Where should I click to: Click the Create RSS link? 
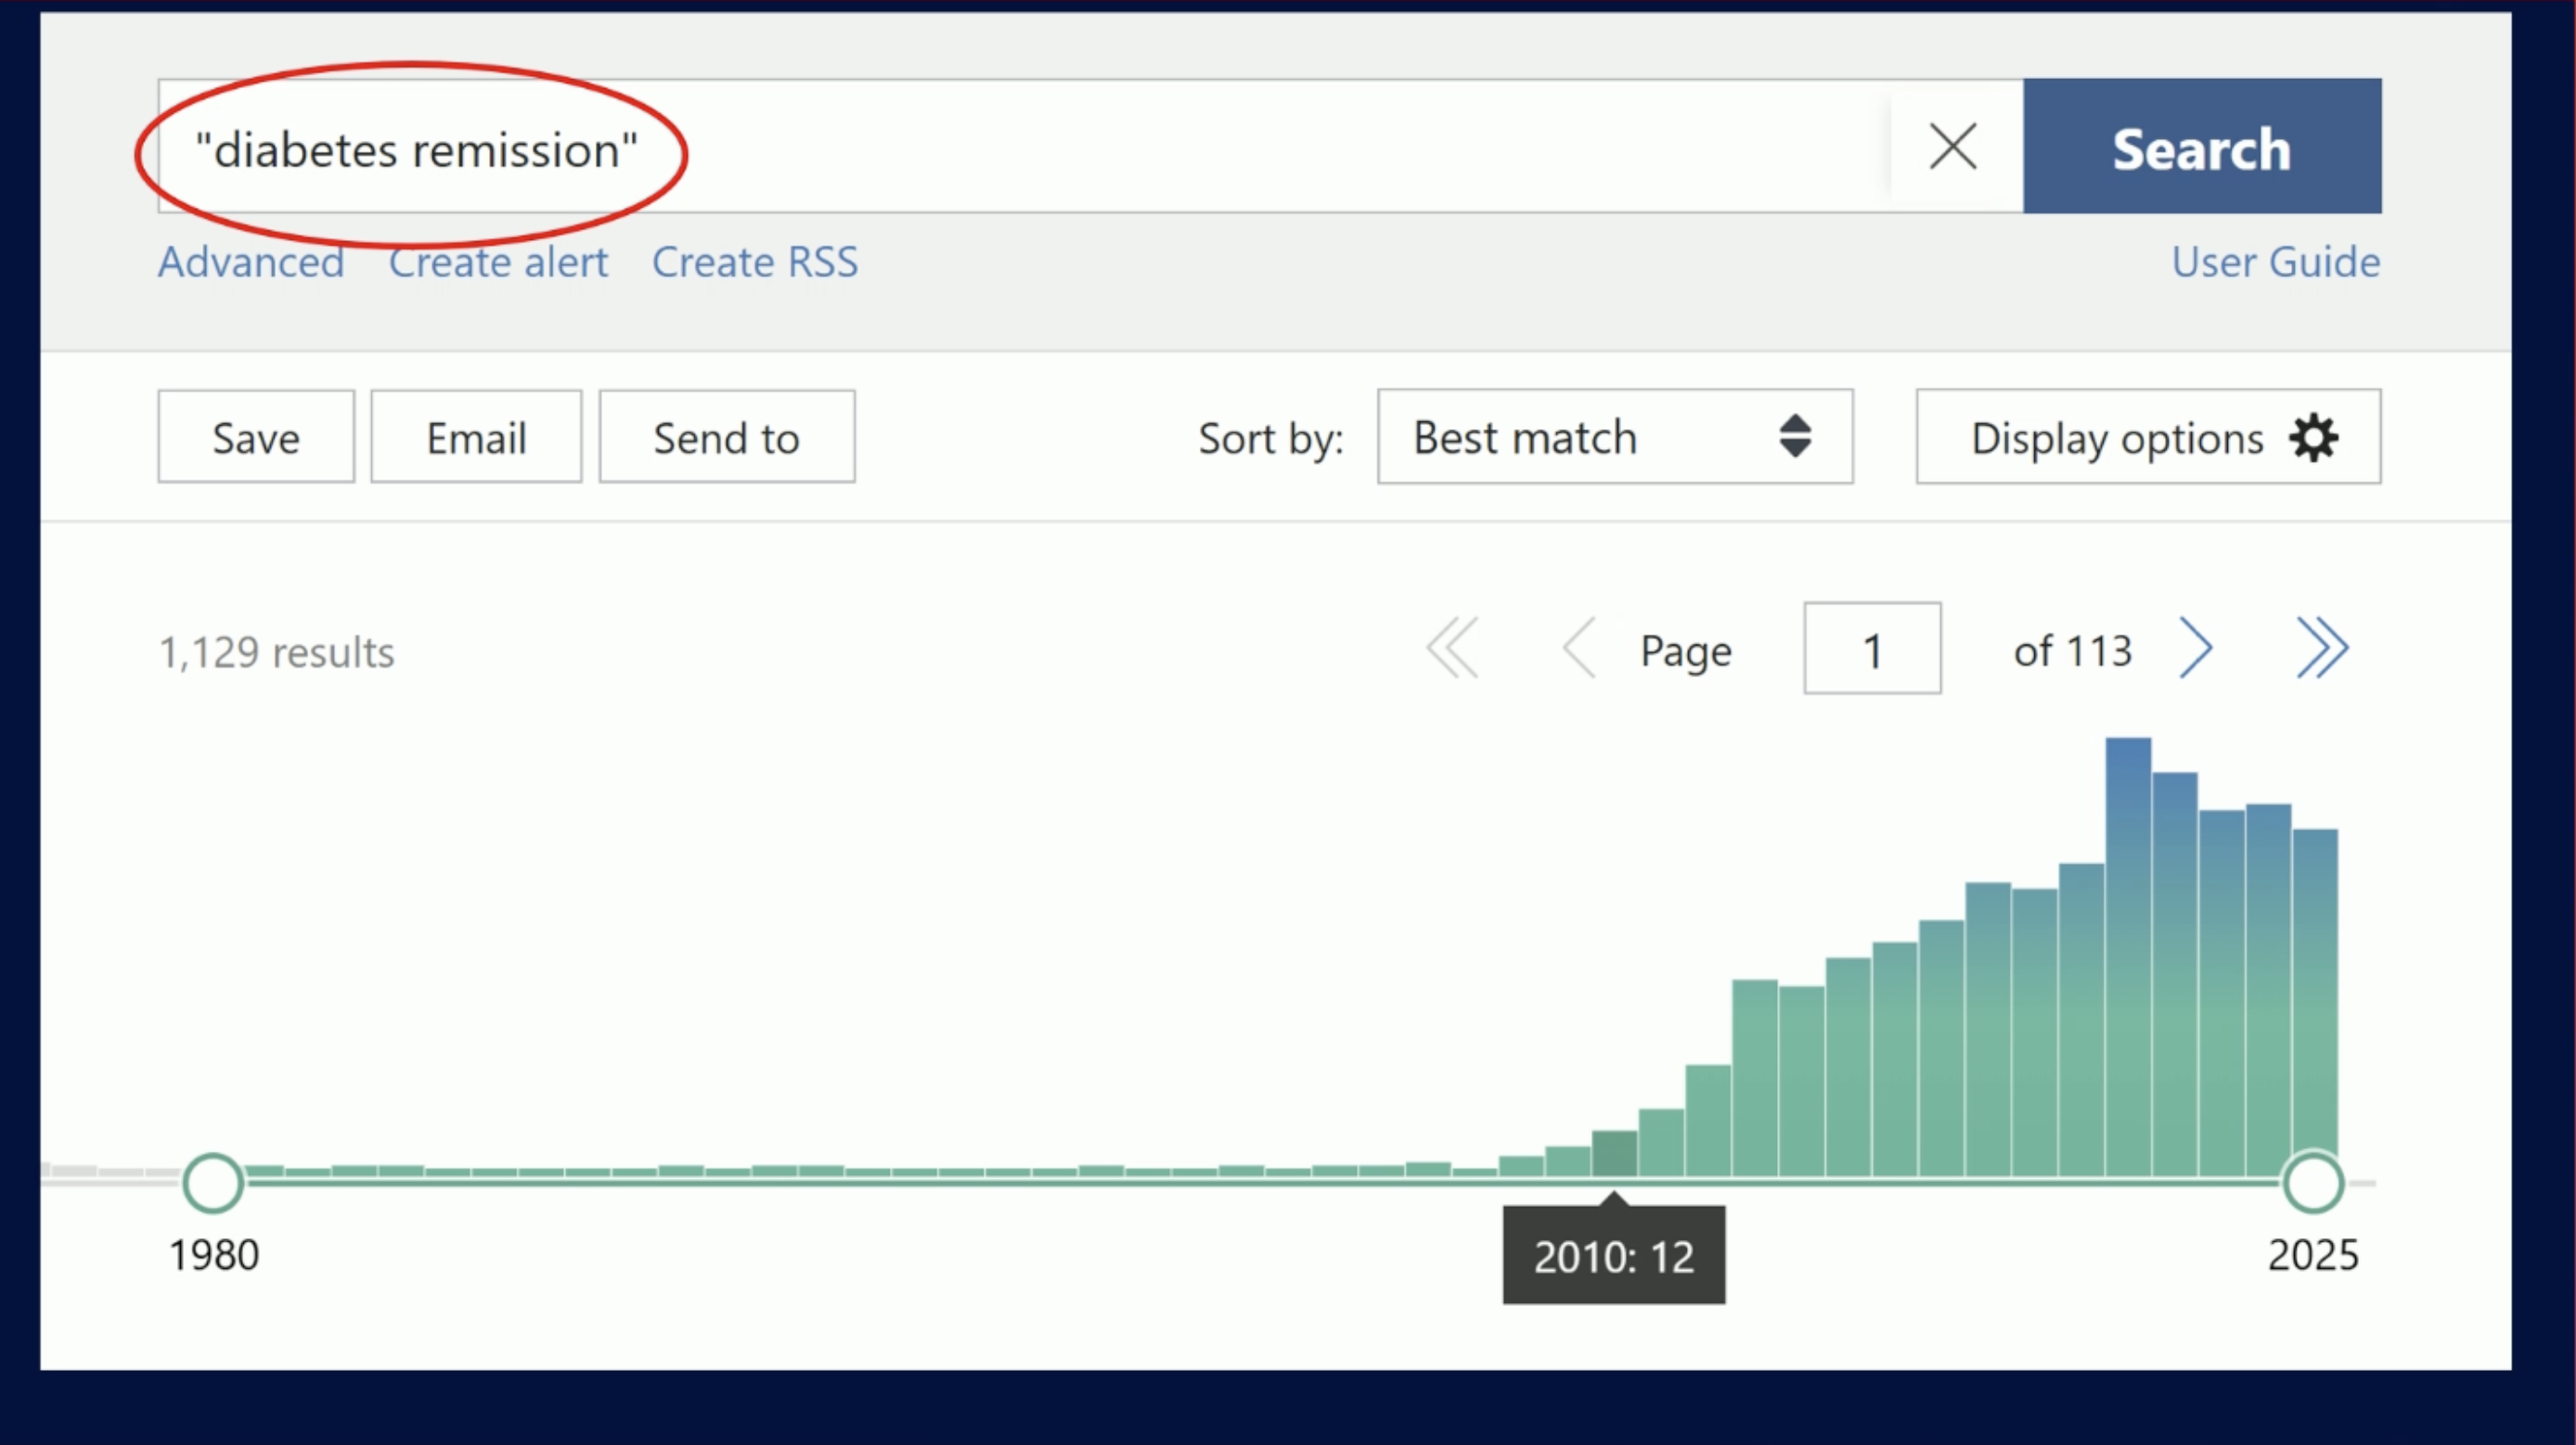[755, 262]
